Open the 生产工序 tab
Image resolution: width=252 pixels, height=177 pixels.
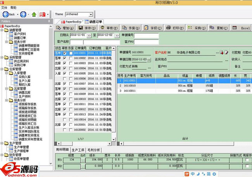(78, 150)
